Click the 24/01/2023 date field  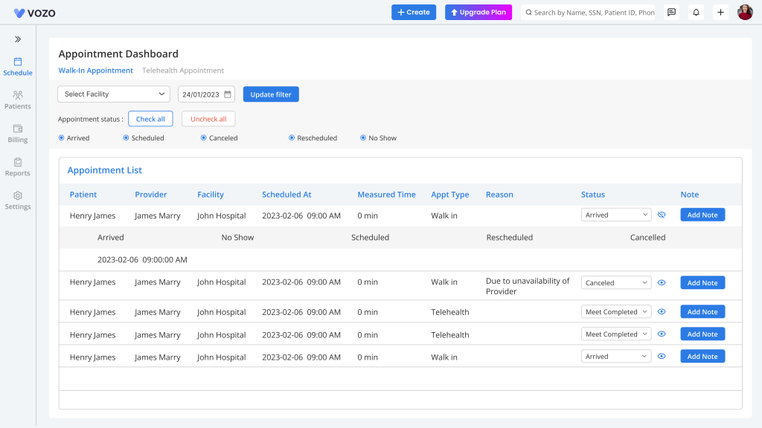click(x=206, y=94)
